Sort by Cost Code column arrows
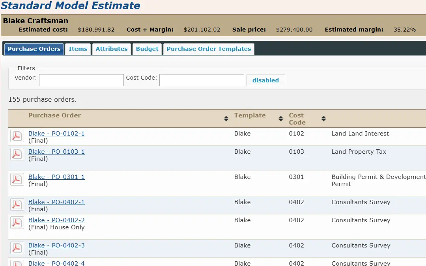 [323, 119]
